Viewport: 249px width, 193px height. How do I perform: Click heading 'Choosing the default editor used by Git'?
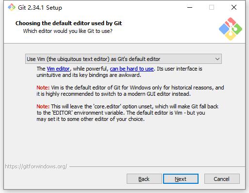pyautogui.click(x=68, y=23)
